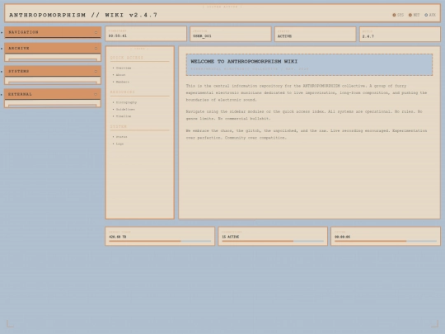Click the SYS status indicator dot
The width and height of the screenshot is (445, 334).
click(394, 15)
